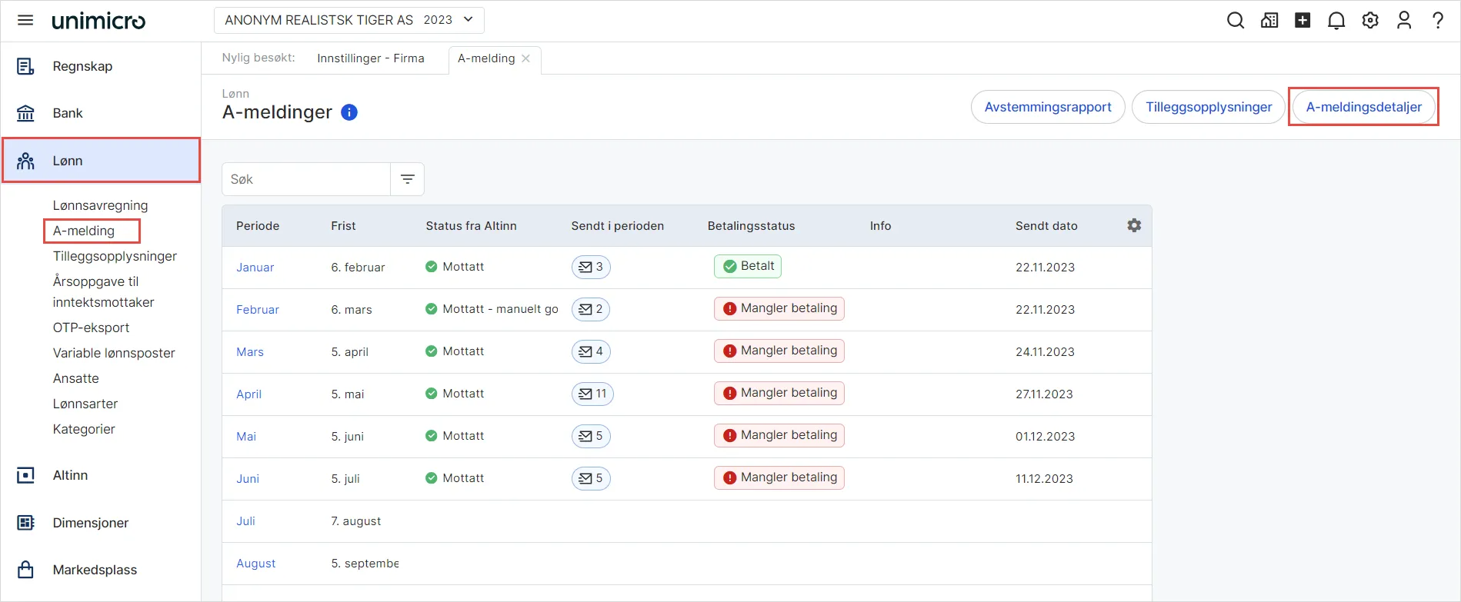Open the search filter options
The height and width of the screenshot is (602, 1461).
[x=408, y=179]
